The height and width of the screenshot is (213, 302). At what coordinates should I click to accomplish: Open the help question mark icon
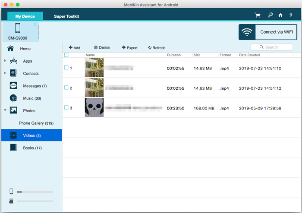point(291,16)
